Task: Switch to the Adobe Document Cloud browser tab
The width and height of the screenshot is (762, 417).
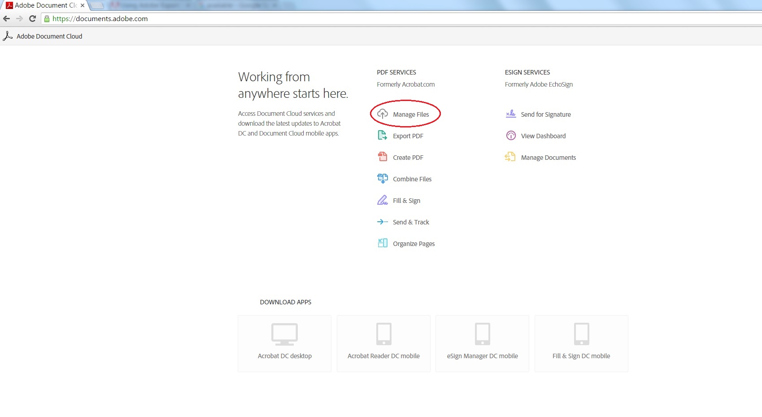Action: coord(43,5)
